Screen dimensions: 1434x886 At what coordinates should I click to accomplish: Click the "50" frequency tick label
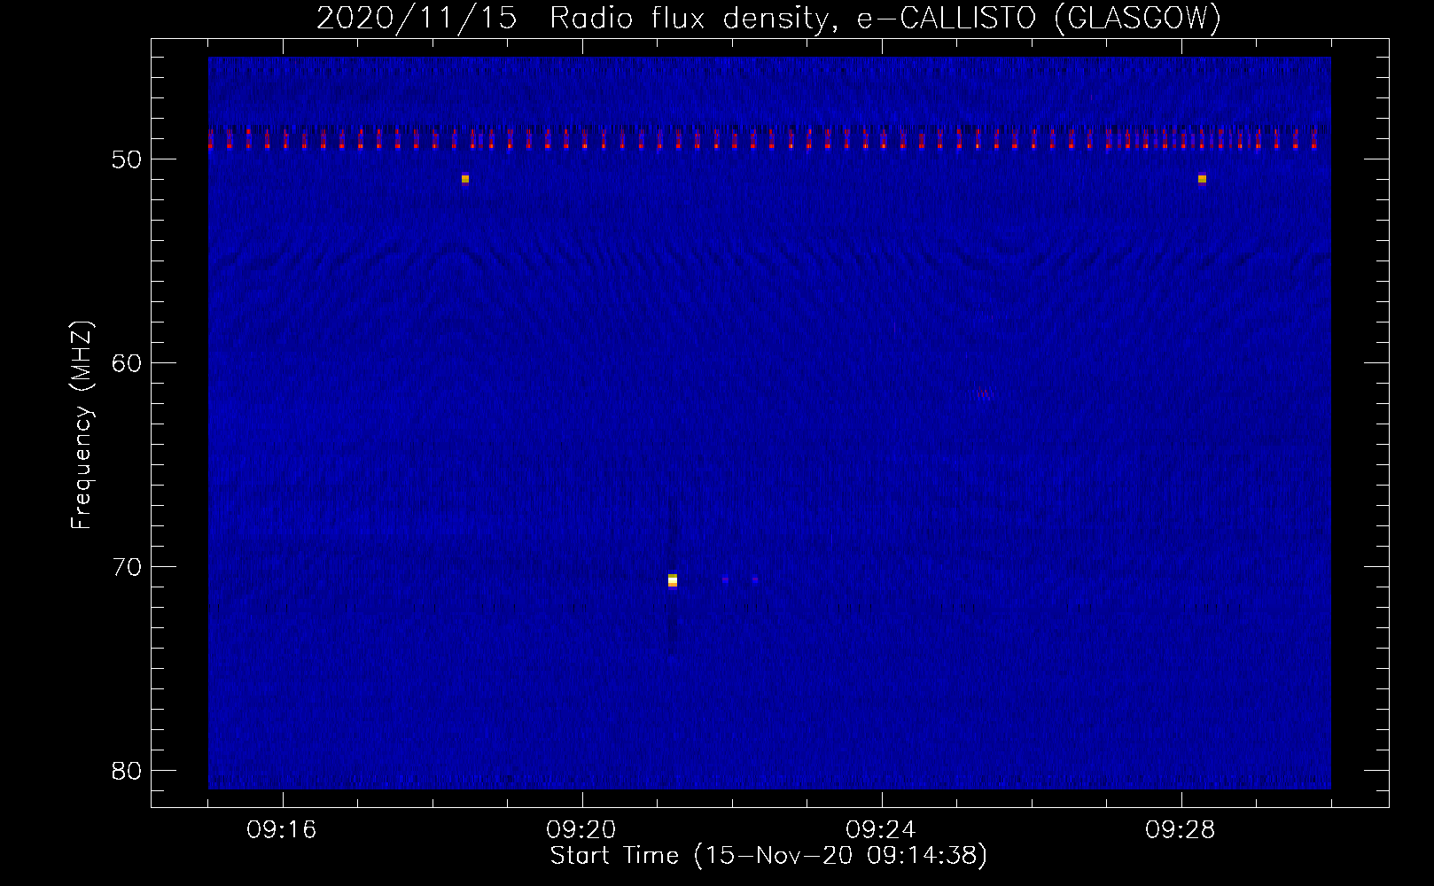(x=127, y=159)
